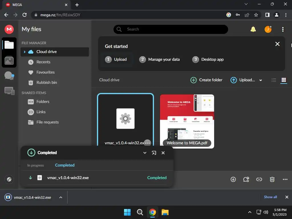Click the Cloud drive breadcrumb text
The height and width of the screenshot is (219, 292).
(109, 80)
